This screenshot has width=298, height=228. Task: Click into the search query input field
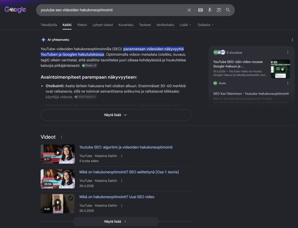coord(112,10)
